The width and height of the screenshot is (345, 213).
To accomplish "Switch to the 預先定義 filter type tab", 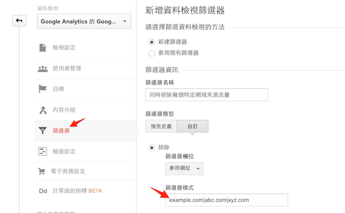I will (x=161, y=126).
